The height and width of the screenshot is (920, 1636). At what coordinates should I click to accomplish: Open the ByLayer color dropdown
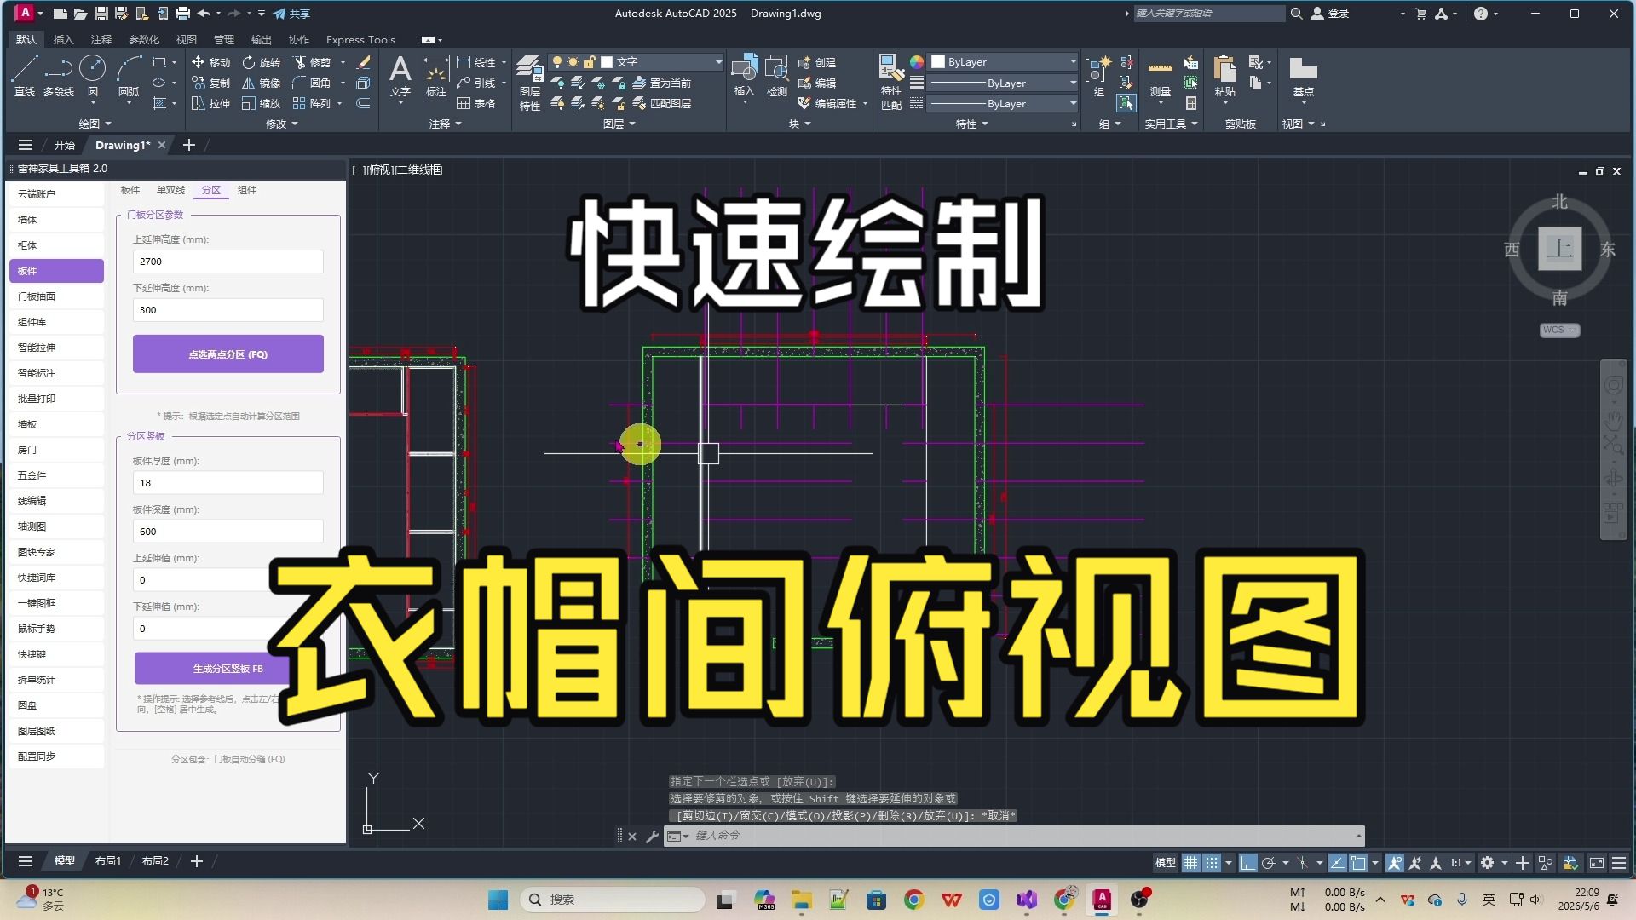click(x=1004, y=62)
